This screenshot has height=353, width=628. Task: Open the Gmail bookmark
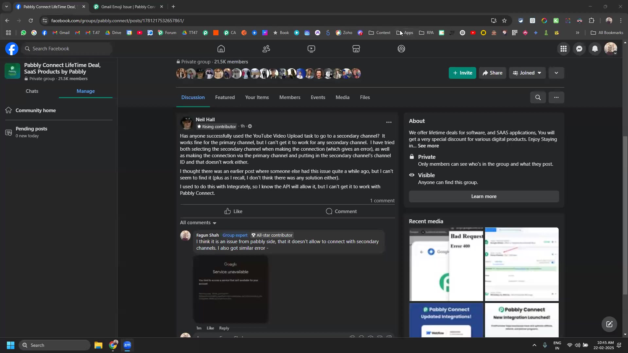pos(61,33)
